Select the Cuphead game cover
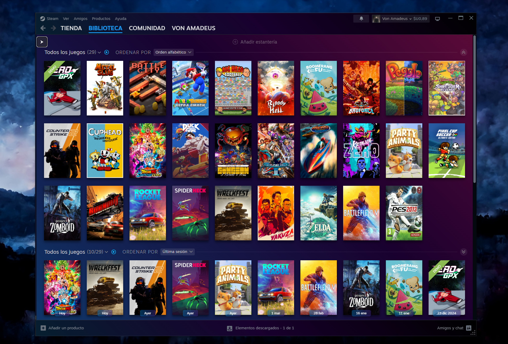Screen dimensions: 508x344 coord(105,151)
